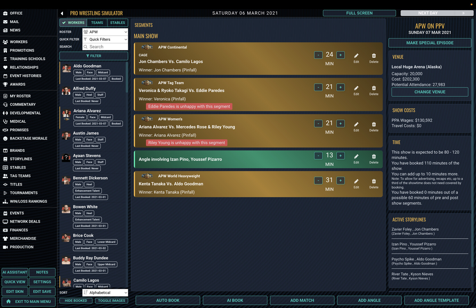Image resolution: width=476 pixels, height=308 pixels.
Task: Delete the APW Tag Team segment
Action: [x=374, y=90]
